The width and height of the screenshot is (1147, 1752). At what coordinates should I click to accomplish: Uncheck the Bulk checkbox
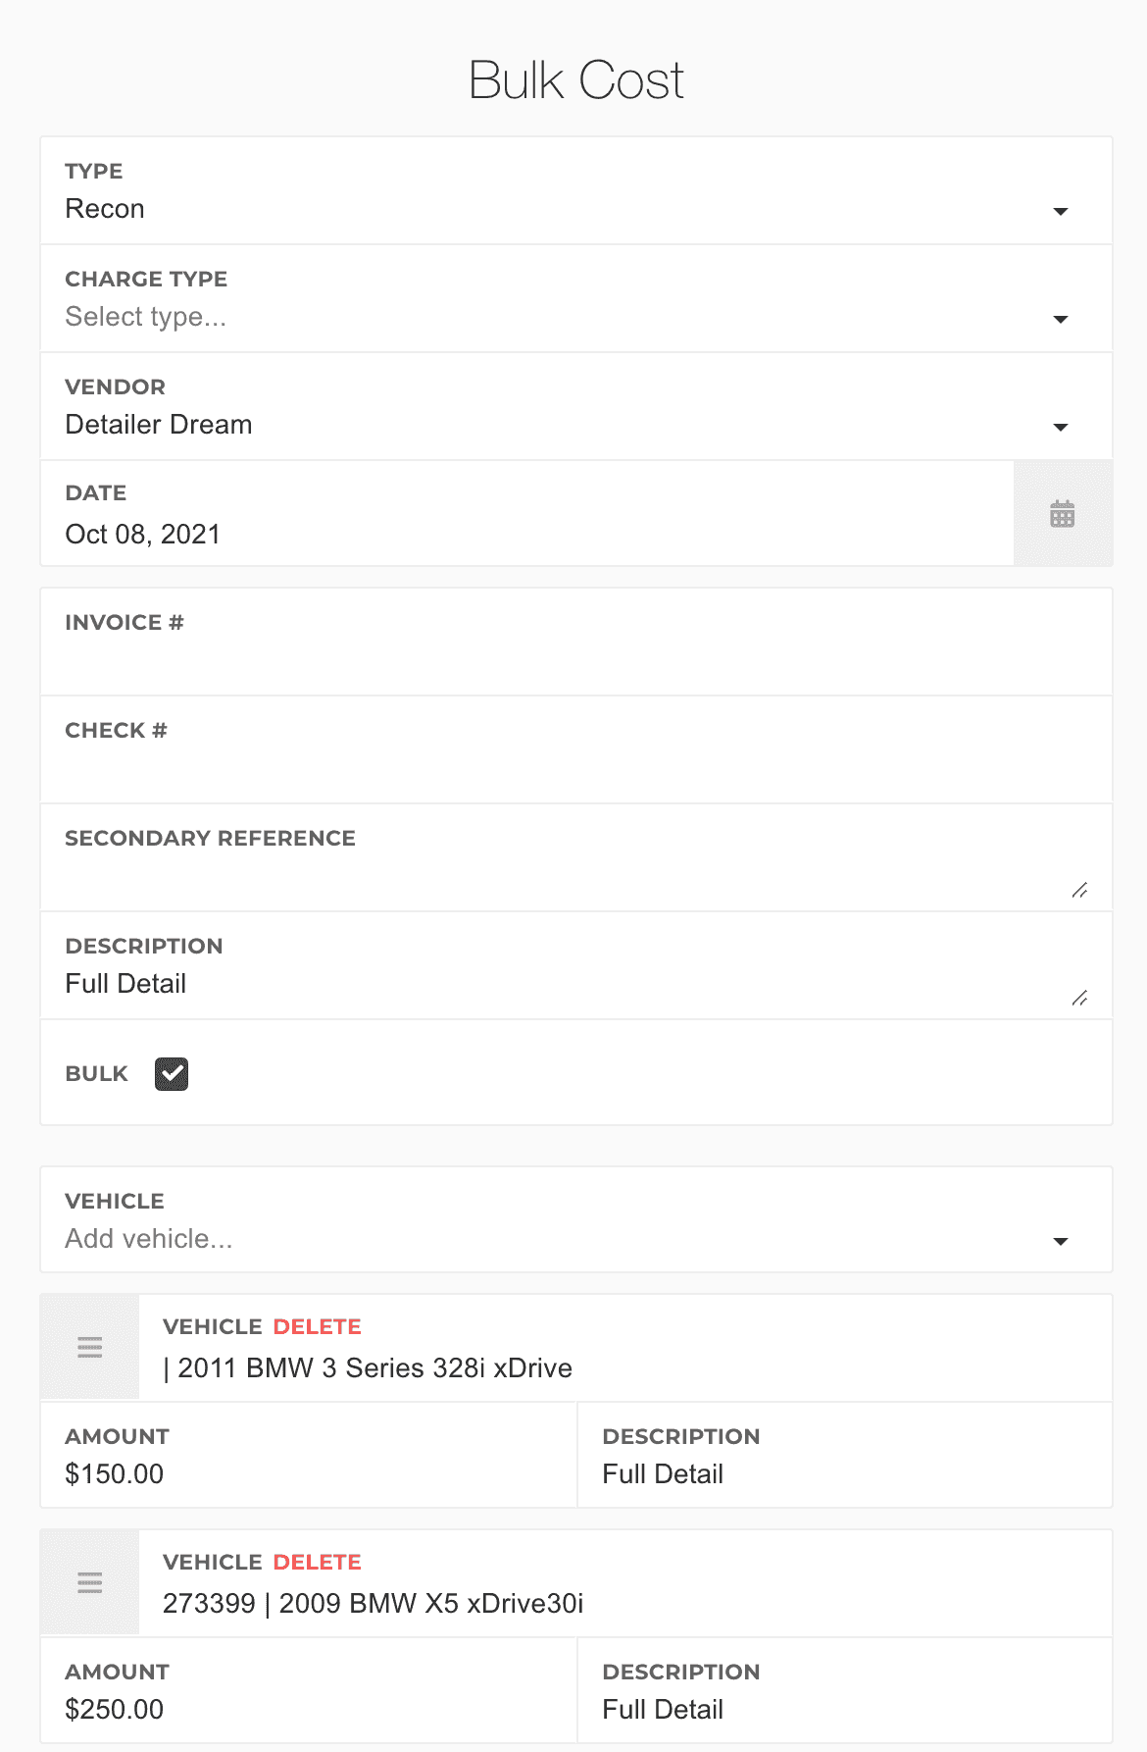tap(172, 1074)
